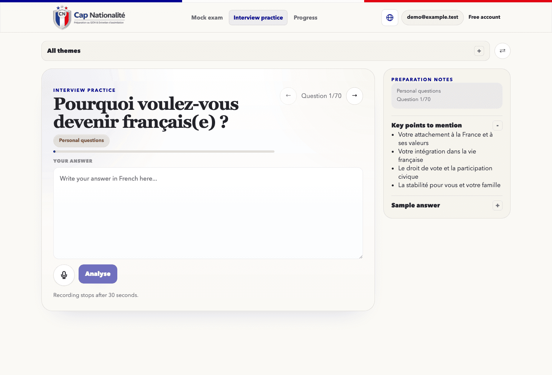Click 'Votre attachement à la France' bullet

[445, 139]
